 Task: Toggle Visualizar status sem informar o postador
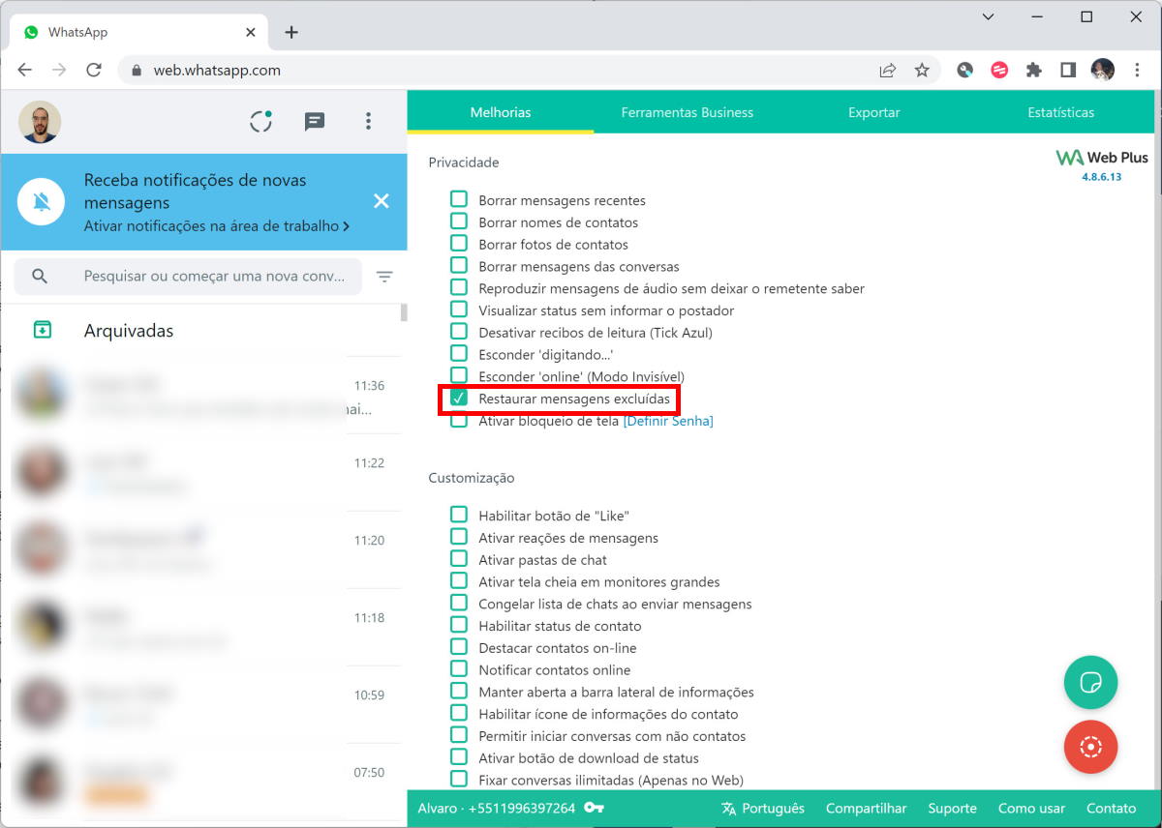(459, 310)
